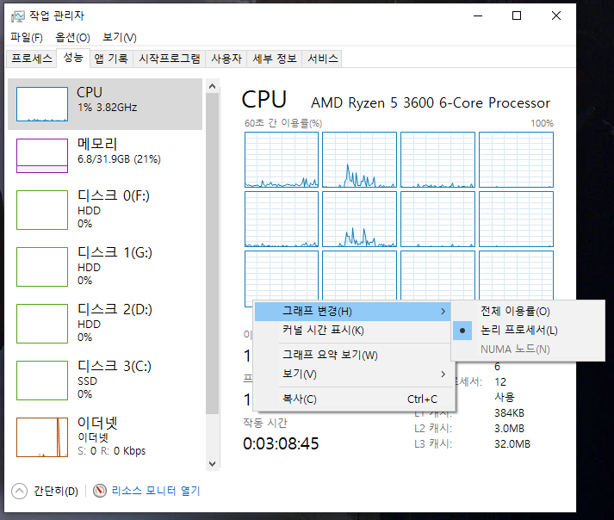Switch to the 서비스 tab
614x520 pixels.
click(323, 59)
